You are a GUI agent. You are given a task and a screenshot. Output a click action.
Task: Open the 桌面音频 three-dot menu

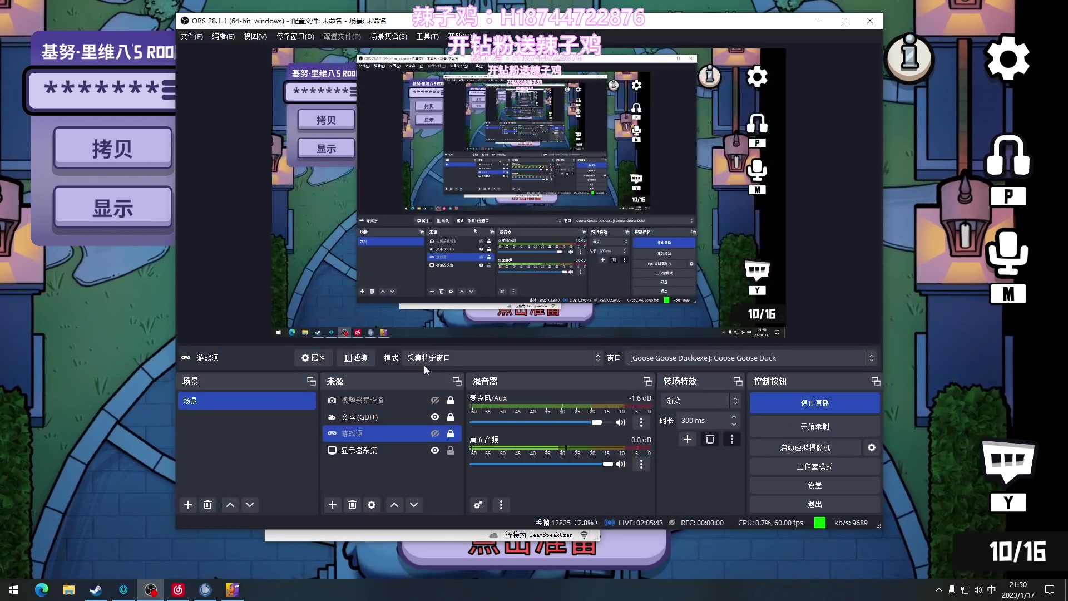pyautogui.click(x=641, y=464)
